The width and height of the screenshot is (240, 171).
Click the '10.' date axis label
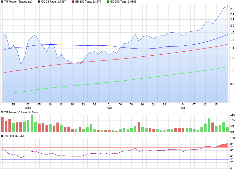pyautogui.click(x=50, y=104)
